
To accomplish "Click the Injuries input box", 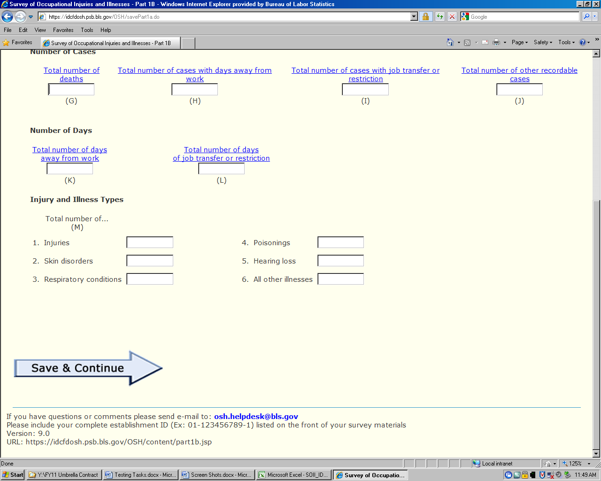I will click(x=150, y=242).
